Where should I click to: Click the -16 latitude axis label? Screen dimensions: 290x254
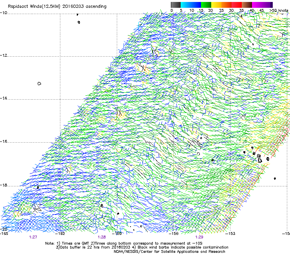click(x=4, y=141)
